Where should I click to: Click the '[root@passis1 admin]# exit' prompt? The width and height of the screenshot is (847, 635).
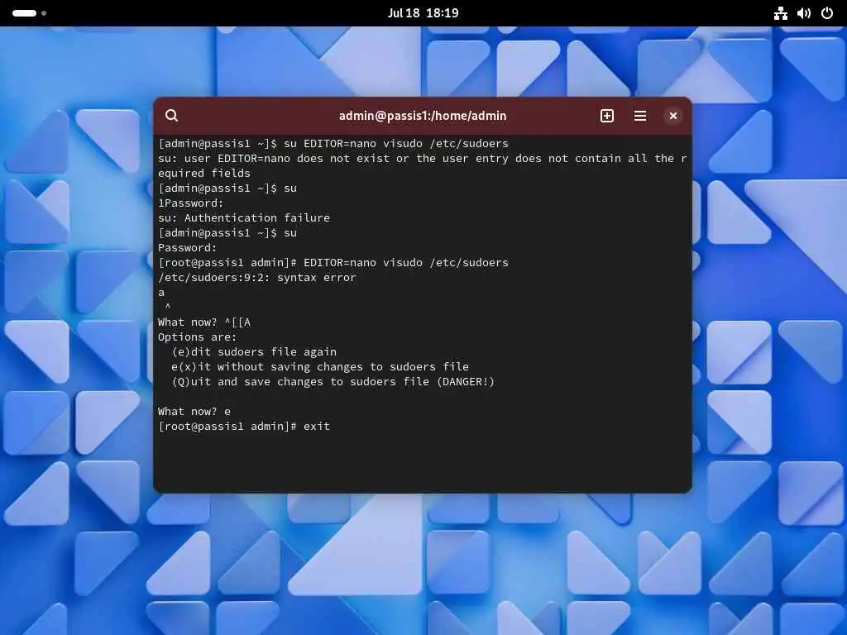pos(244,427)
